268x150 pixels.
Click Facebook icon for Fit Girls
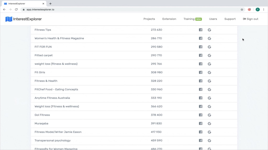coord(200,72)
